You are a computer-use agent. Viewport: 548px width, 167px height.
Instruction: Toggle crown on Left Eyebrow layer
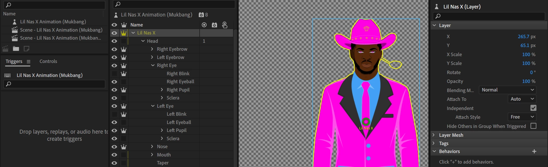[124, 57]
